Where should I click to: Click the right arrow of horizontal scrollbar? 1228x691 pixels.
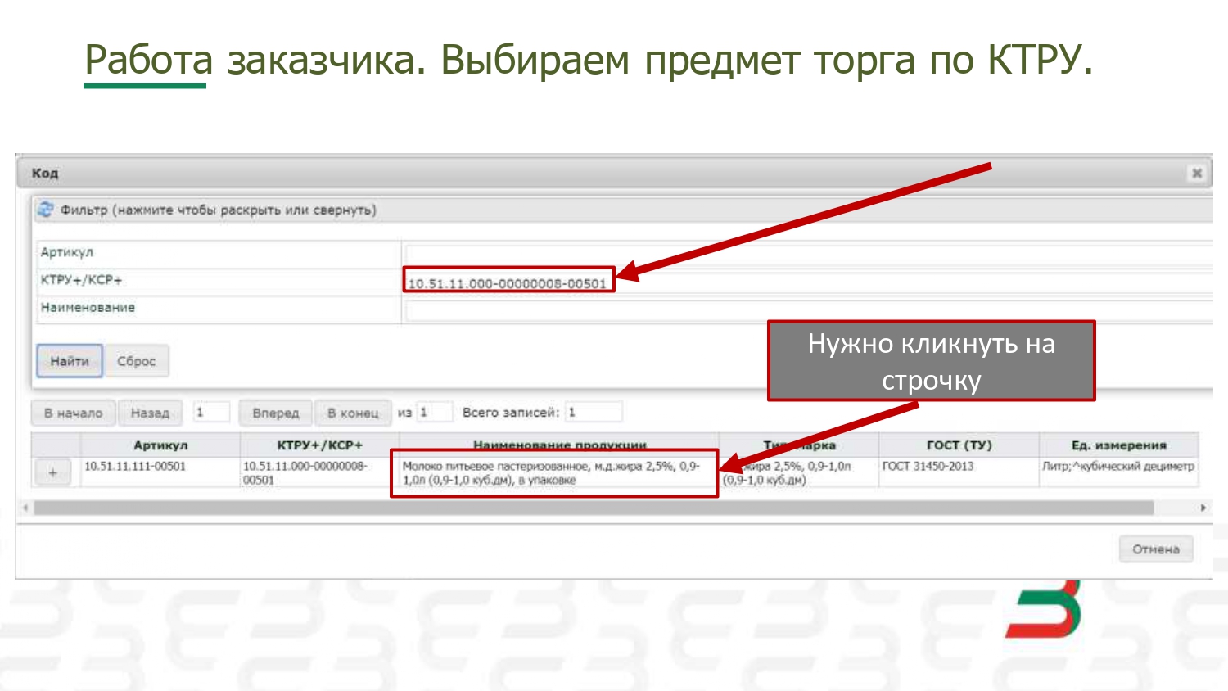[x=1203, y=508]
